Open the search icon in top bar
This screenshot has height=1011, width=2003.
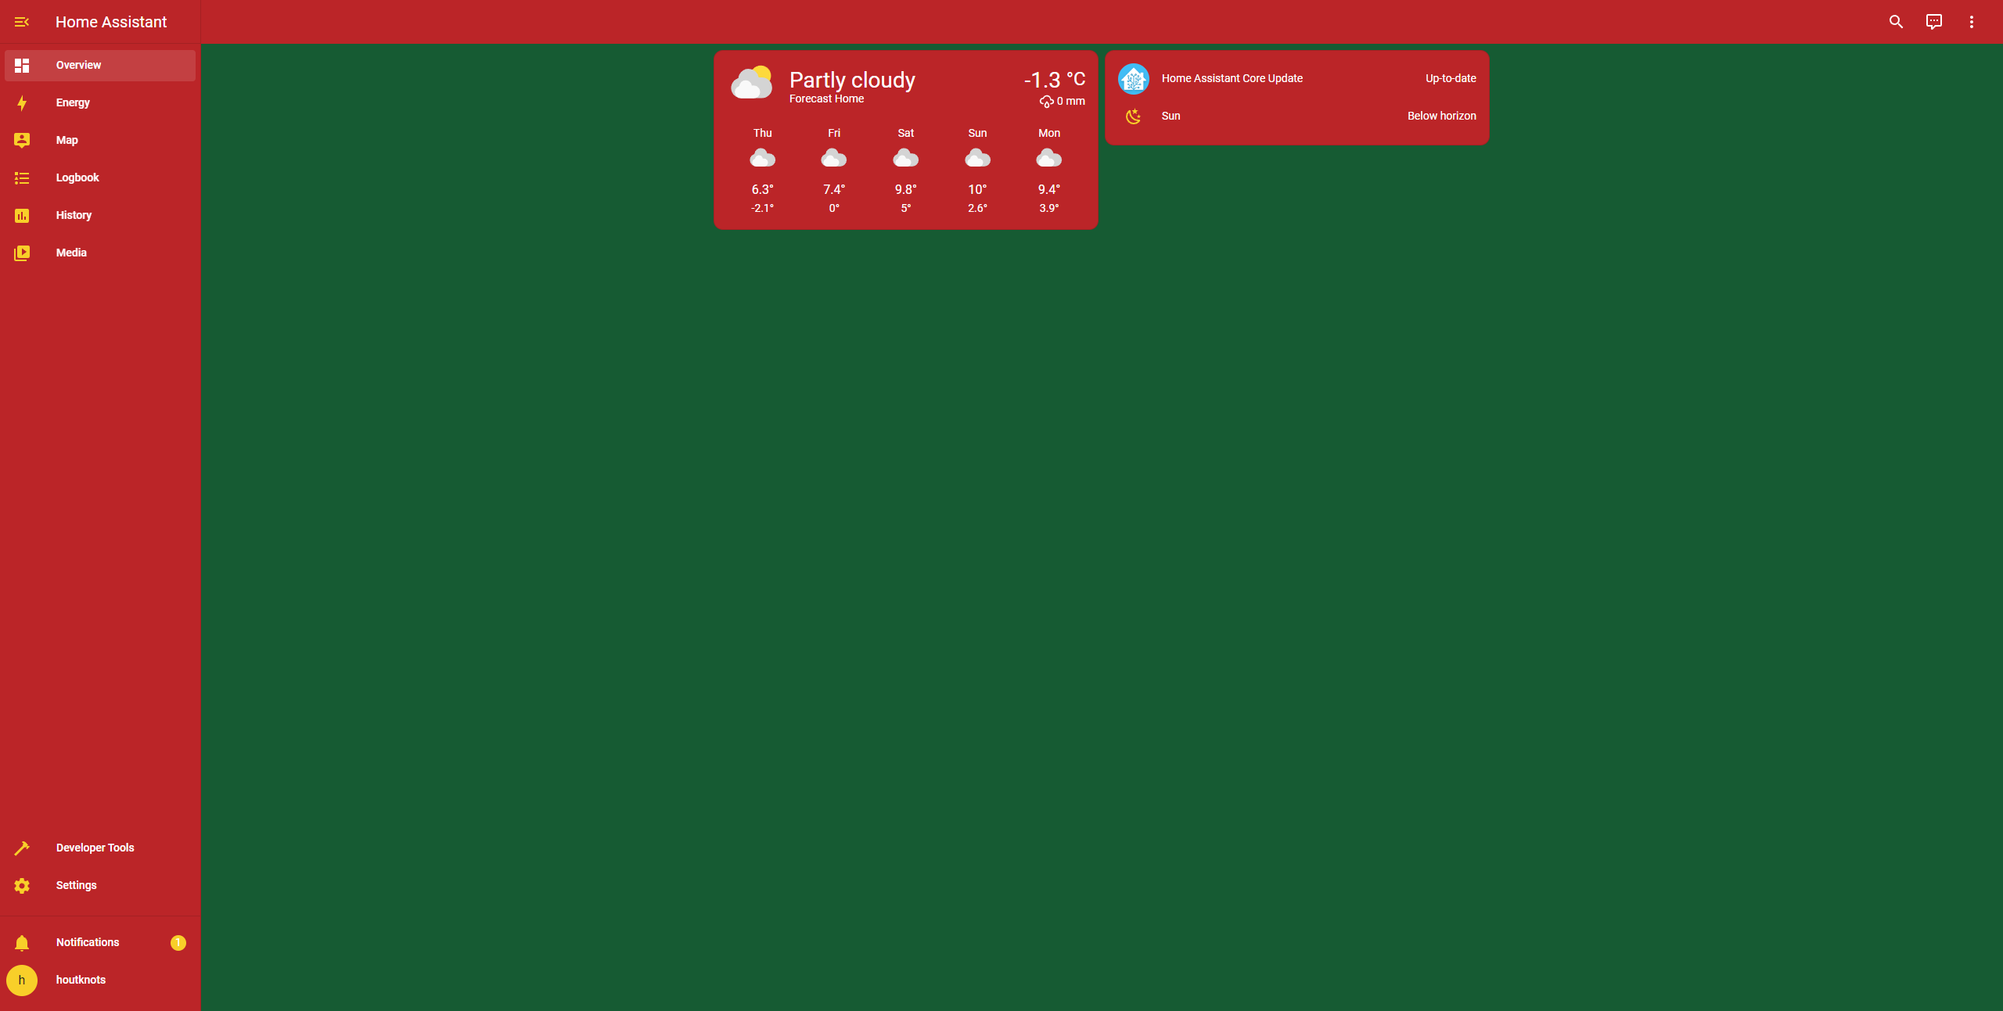click(1895, 22)
